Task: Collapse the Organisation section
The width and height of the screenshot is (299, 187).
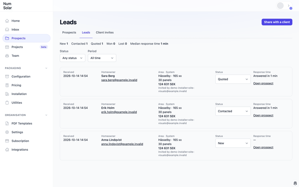Action: click(x=46, y=115)
